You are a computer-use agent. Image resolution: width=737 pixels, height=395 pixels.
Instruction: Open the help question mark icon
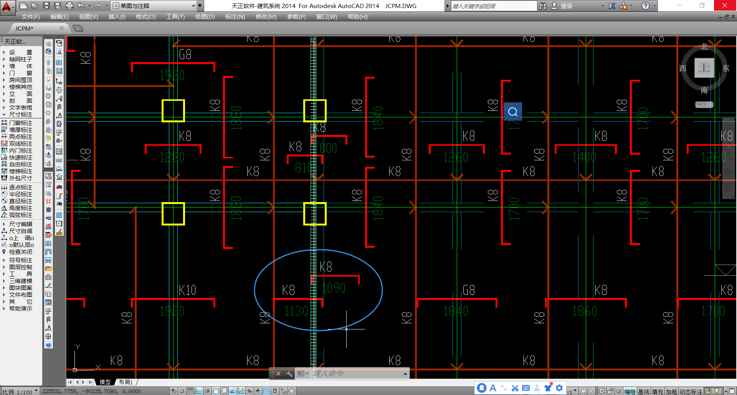pyautogui.click(x=646, y=6)
